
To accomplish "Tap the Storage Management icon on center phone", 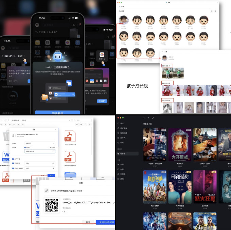I will [57, 43].
